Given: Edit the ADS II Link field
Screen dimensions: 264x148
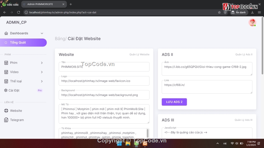Looking at the screenshot, I should 207,87.
